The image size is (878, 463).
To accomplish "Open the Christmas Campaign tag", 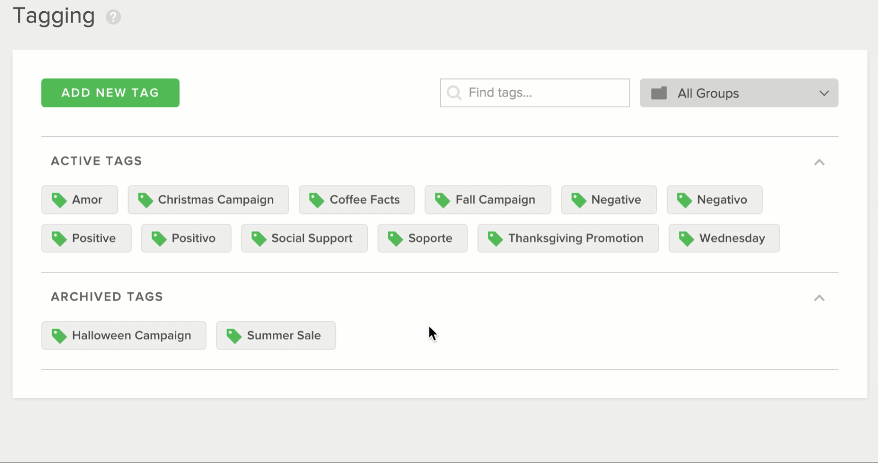I will 208,200.
